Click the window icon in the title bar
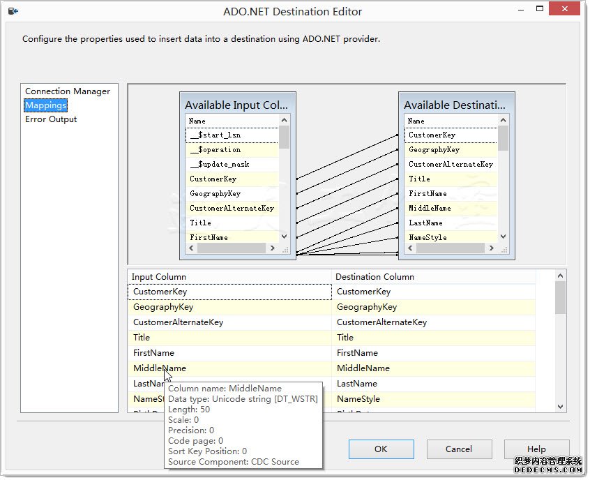 13,11
